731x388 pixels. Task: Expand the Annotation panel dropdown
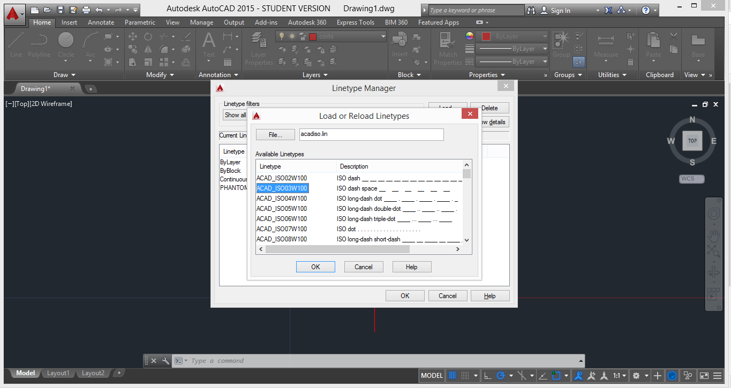click(218, 75)
